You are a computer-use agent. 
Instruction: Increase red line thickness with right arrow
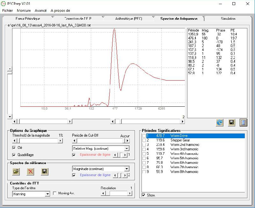125,155
